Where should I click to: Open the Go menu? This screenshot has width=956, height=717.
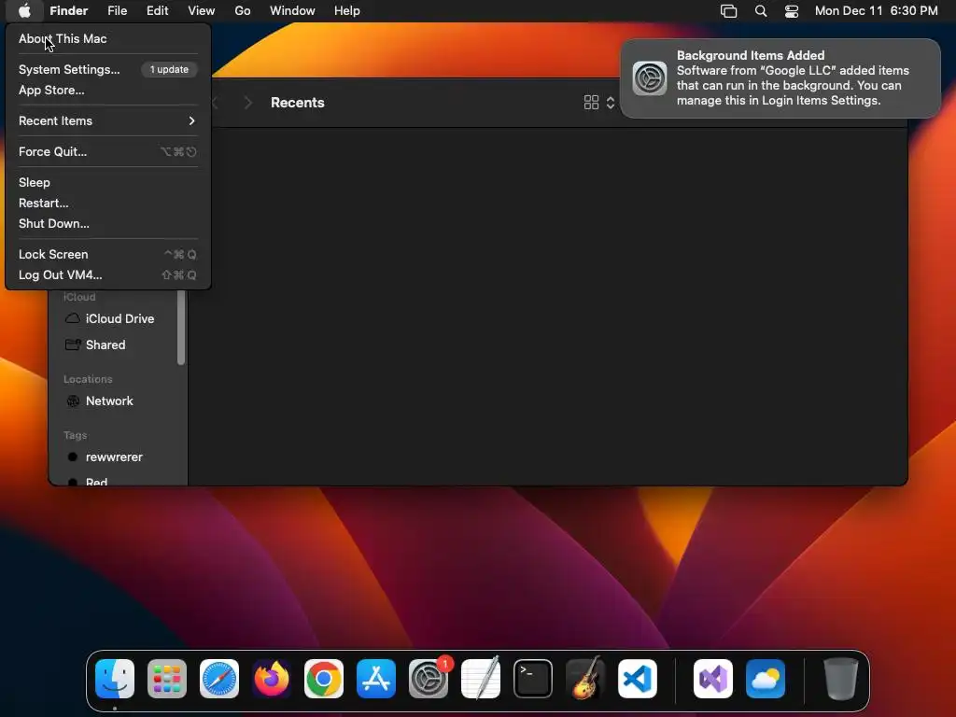click(x=243, y=11)
